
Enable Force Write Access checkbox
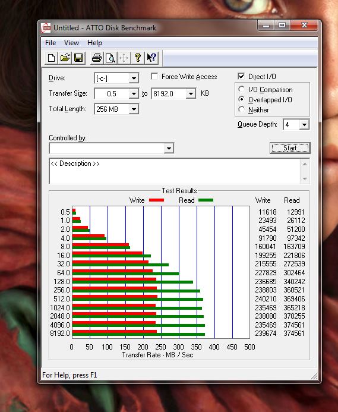click(154, 77)
